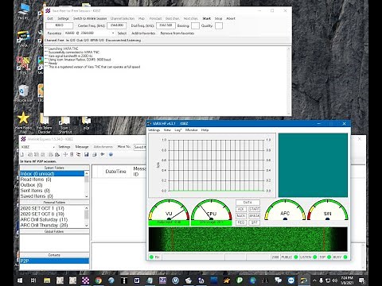Select 2020 SET OCT 1 (17) personal folder
This screenshot has width=382, height=286.
[52, 208]
